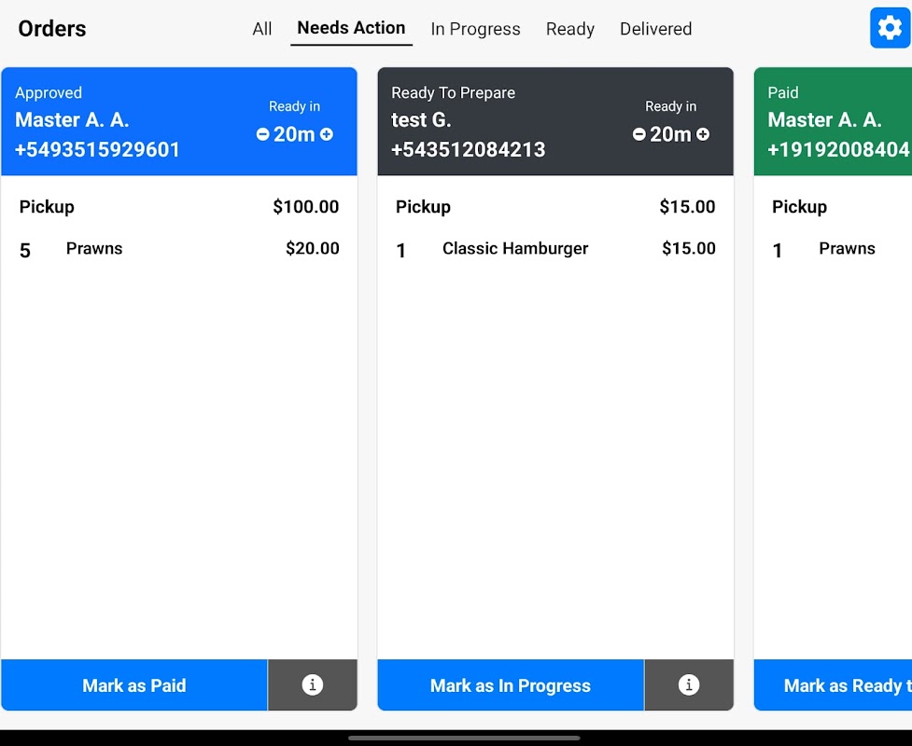
Task: View the Delivered tab
Action: [655, 29]
